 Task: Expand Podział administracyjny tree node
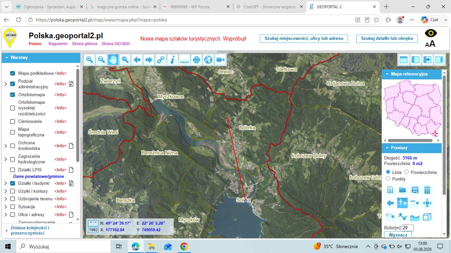[x=6, y=84]
